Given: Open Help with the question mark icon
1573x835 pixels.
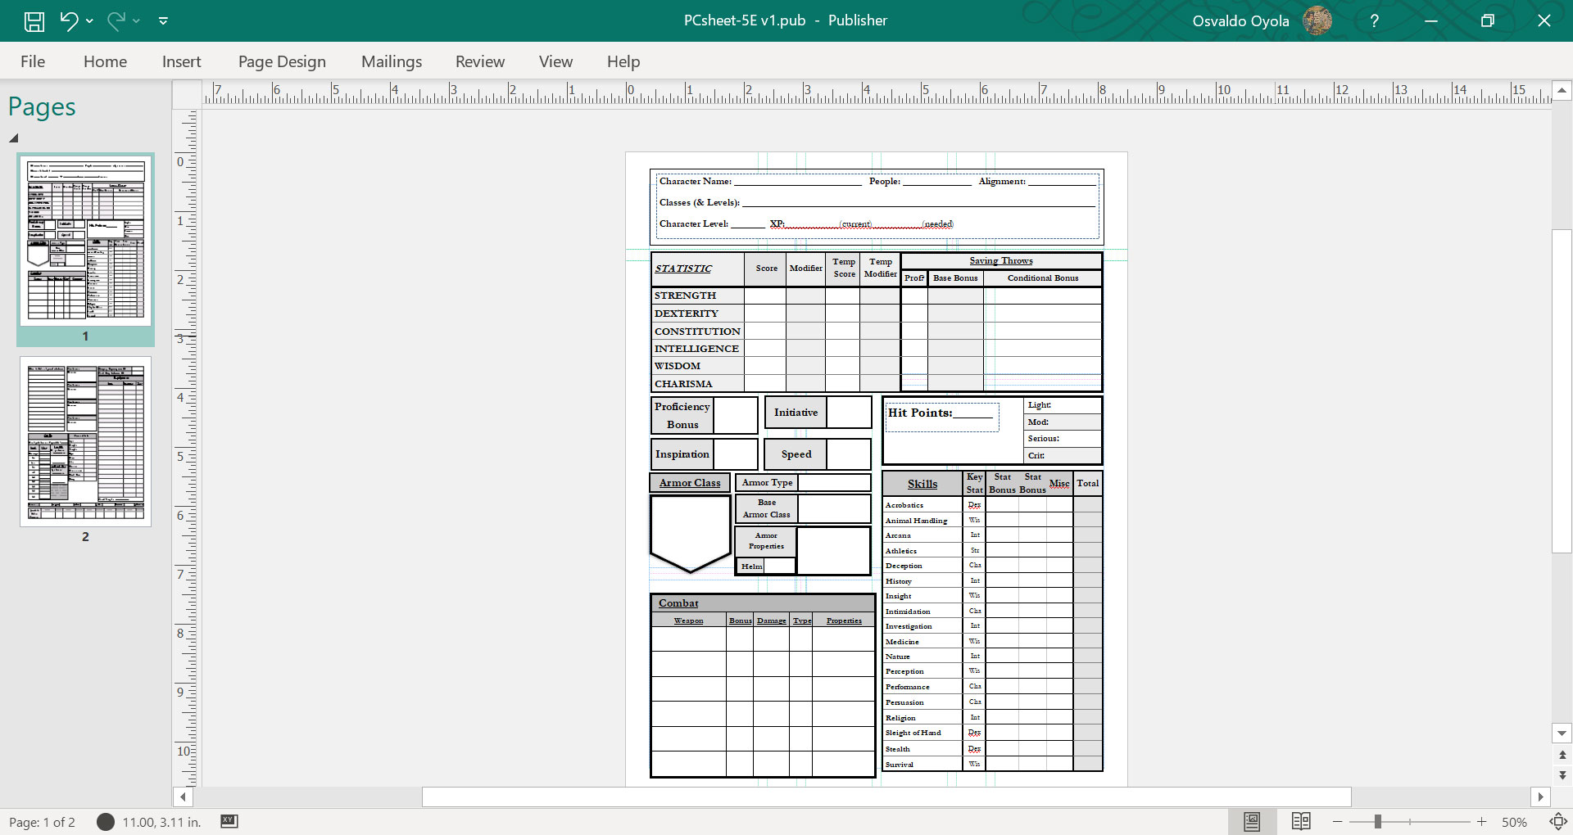Looking at the screenshot, I should [x=1375, y=20].
